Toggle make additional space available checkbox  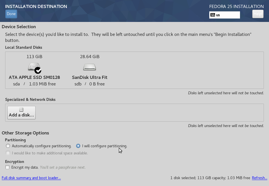[x=8, y=153]
